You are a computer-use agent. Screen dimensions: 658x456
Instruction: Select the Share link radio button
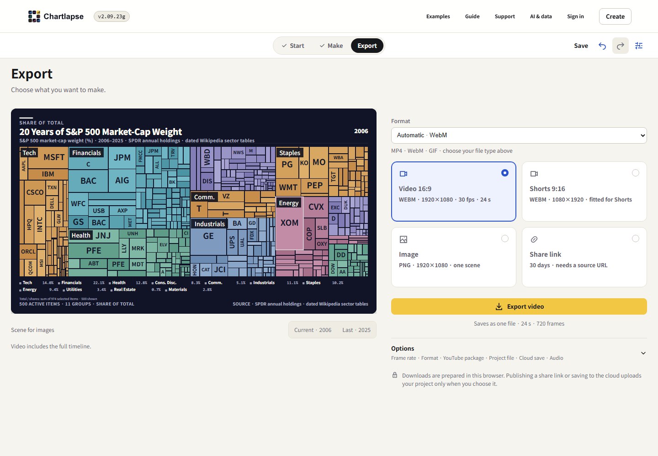[636, 238]
